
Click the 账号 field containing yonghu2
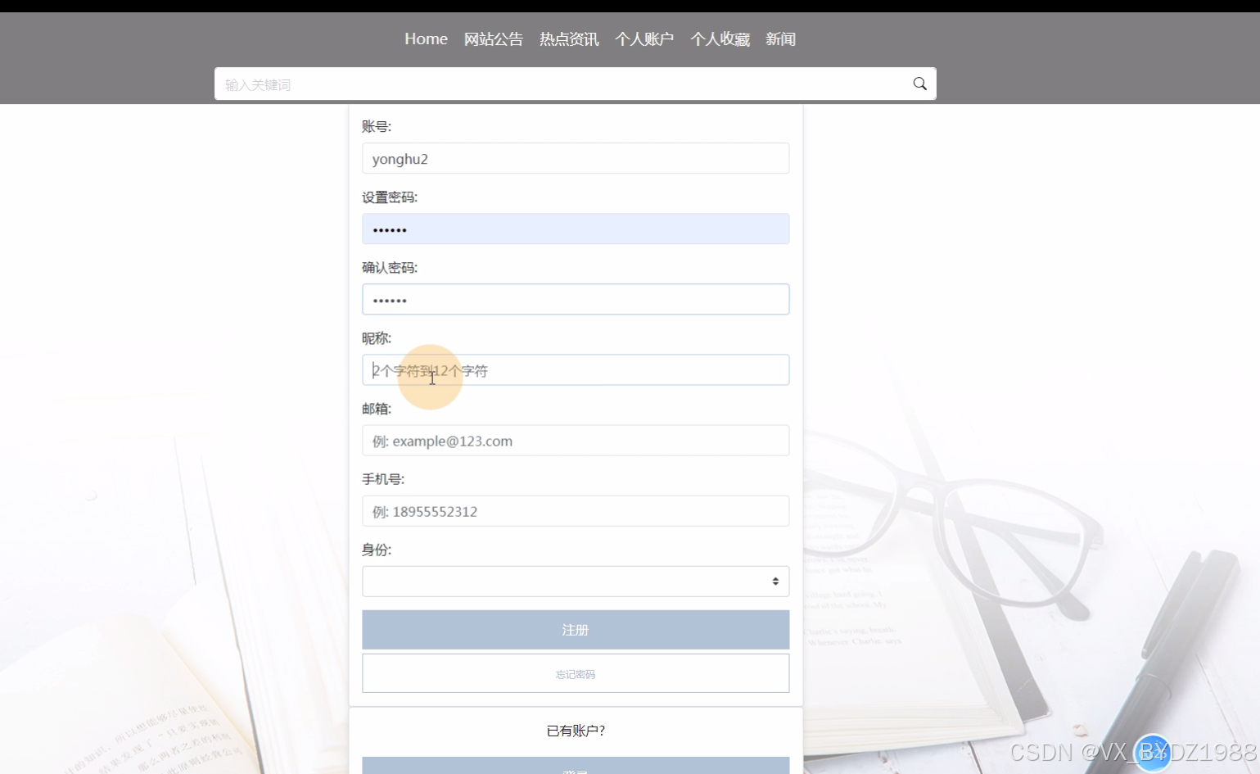pos(576,158)
